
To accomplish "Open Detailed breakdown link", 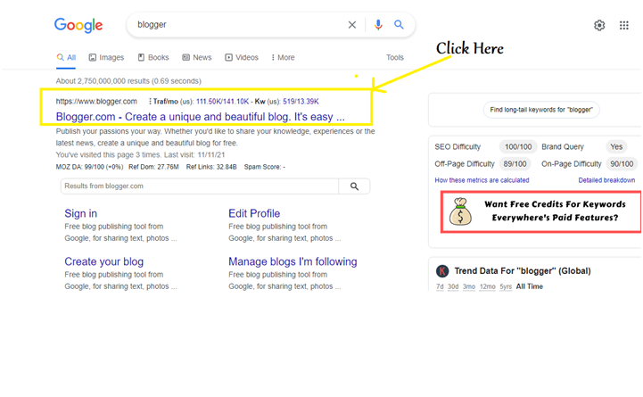I will [606, 180].
